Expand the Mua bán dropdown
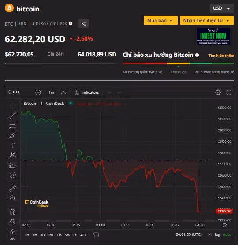 click(x=160, y=20)
